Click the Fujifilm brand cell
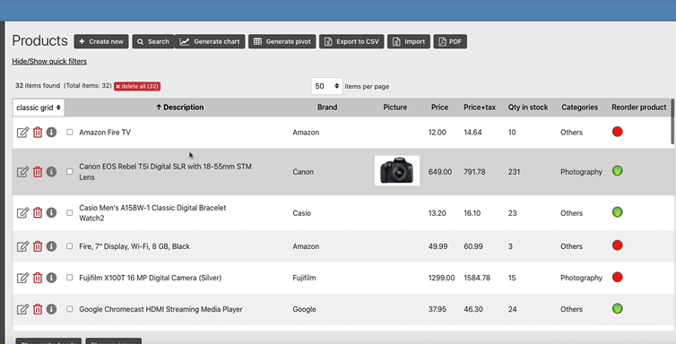The height and width of the screenshot is (344, 676). [304, 278]
